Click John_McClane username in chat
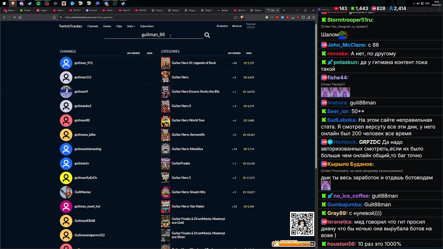 click(x=347, y=45)
